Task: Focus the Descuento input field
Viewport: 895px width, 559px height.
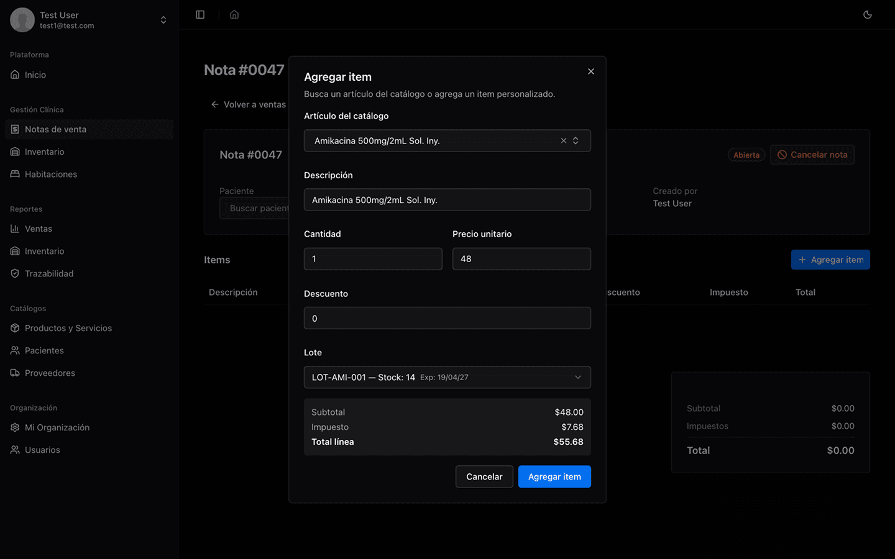Action: pyautogui.click(x=447, y=318)
